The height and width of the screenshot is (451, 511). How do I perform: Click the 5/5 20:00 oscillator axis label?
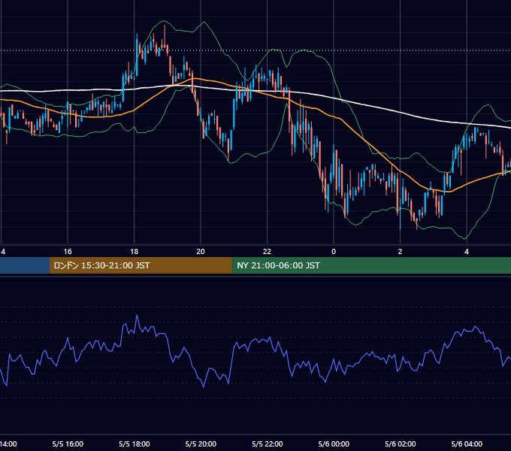[x=201, y=443]
